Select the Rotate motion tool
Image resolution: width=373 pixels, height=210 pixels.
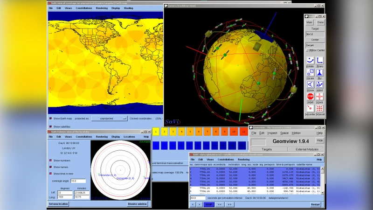(310, 60)
